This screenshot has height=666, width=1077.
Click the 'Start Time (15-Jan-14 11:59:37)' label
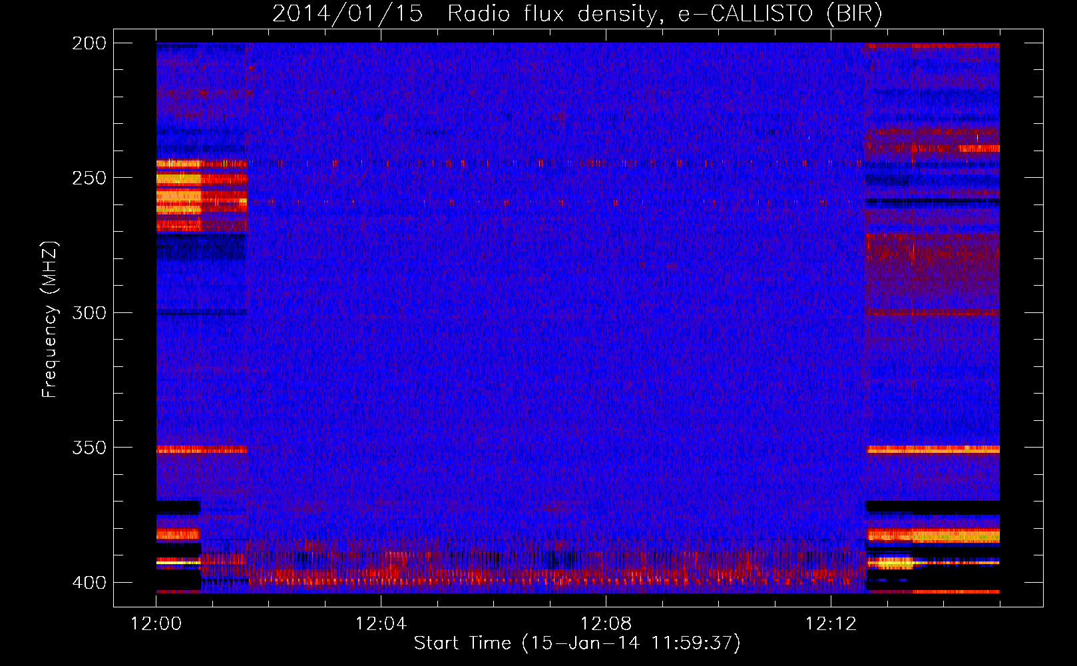point(577,643)
